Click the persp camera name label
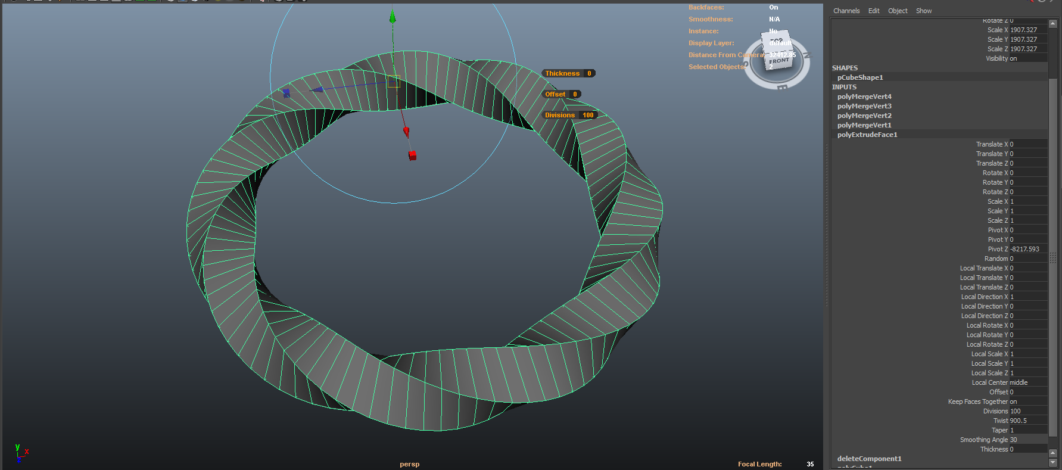 point(409,464)
